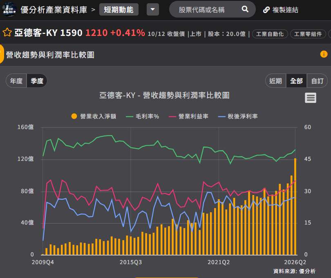Go to 優分析產業資料庫 home
331x278 pixels.
54,10
